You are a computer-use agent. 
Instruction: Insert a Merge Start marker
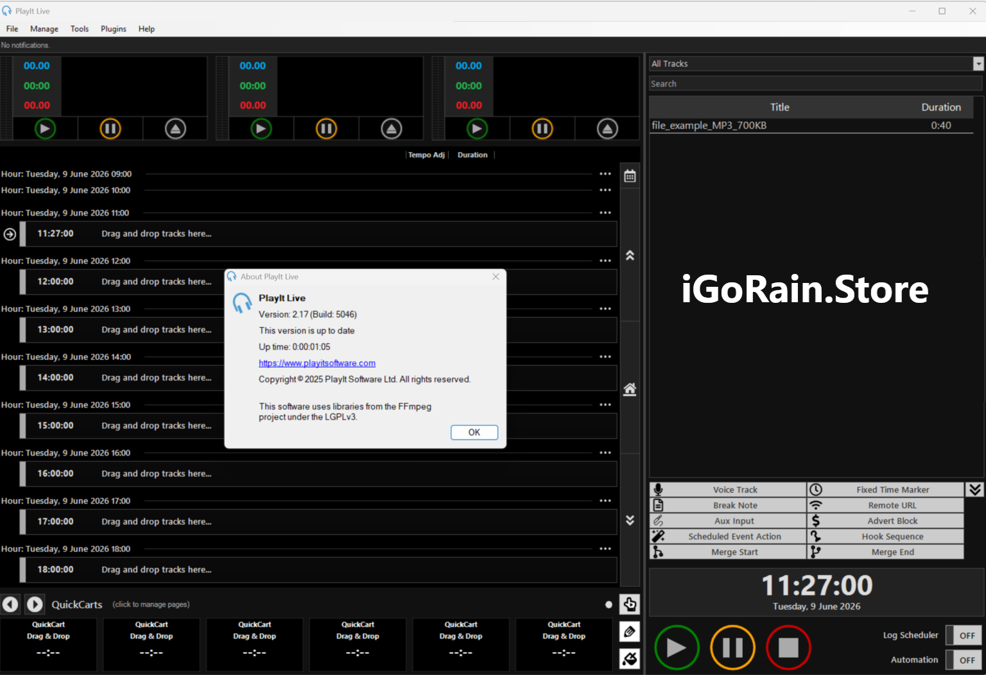(728, 552)
